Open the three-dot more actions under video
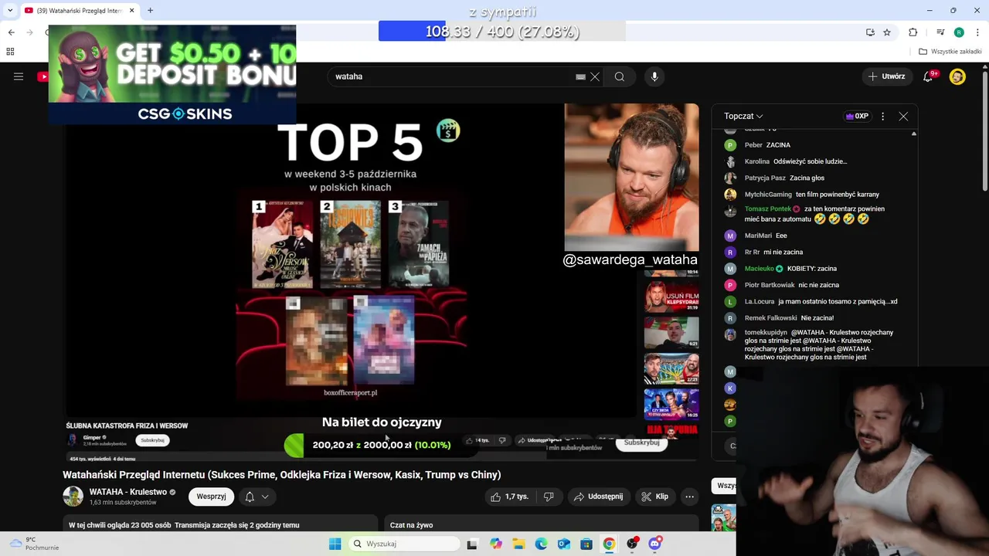Screen dimensions: 989x556 tap(689, 497)
